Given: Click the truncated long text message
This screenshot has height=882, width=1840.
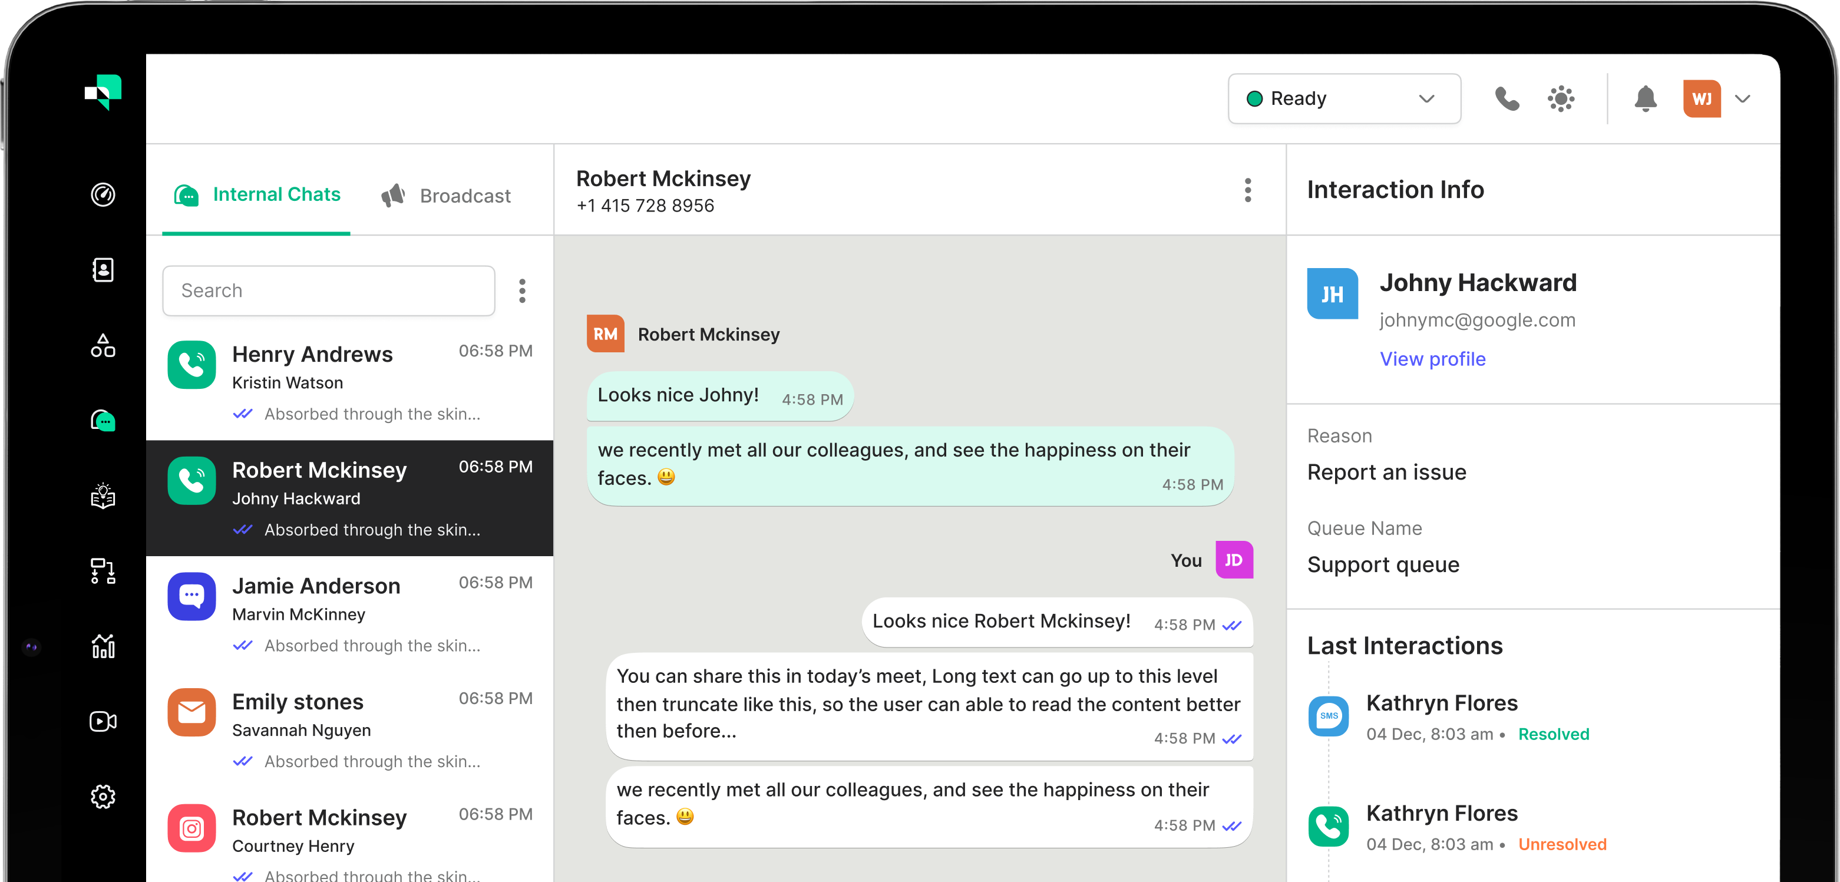Looking at the screenshot, I should (929, 706).
